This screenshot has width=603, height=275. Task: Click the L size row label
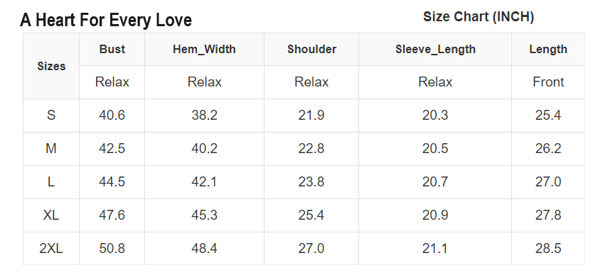(x=51, y=182)
